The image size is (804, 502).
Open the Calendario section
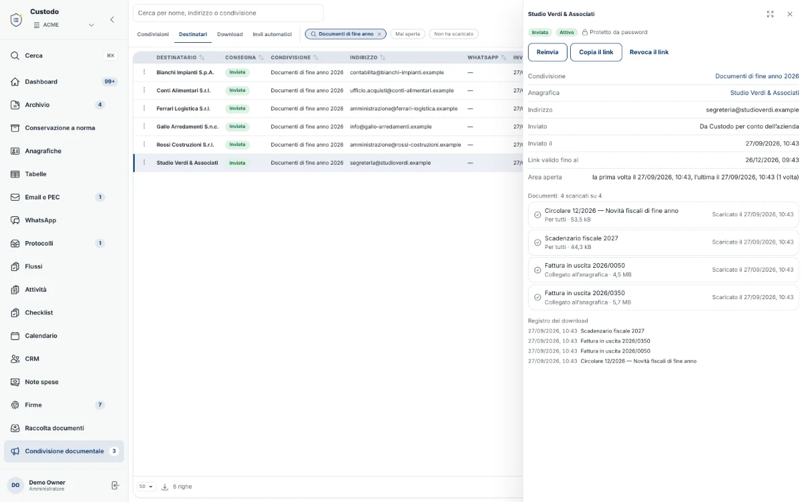point(64,336)
